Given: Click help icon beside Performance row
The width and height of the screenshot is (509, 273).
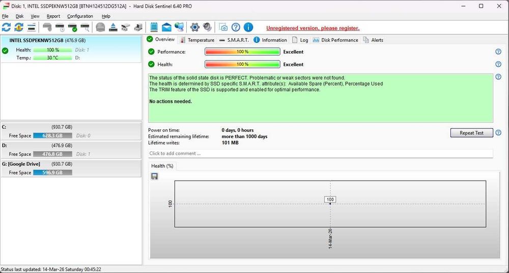Looking at the screenshot, I should [x=498, y=51].
